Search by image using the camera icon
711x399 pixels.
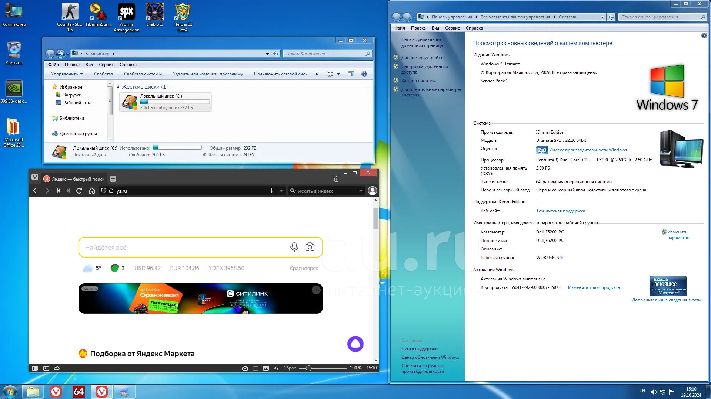pos(310,247)
